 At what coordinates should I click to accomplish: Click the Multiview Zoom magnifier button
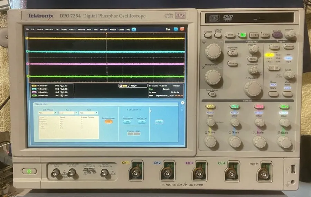coord(233,53)
